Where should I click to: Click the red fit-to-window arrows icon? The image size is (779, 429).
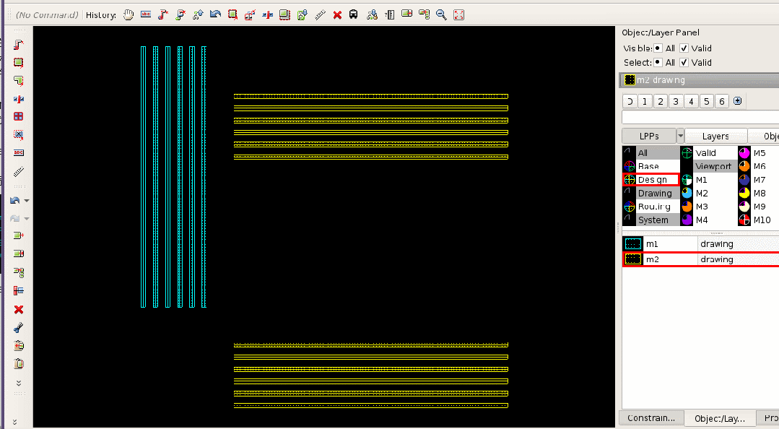tap(458, 15)
